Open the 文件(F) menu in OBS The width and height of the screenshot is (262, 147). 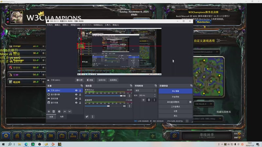(x=50, y=25)
